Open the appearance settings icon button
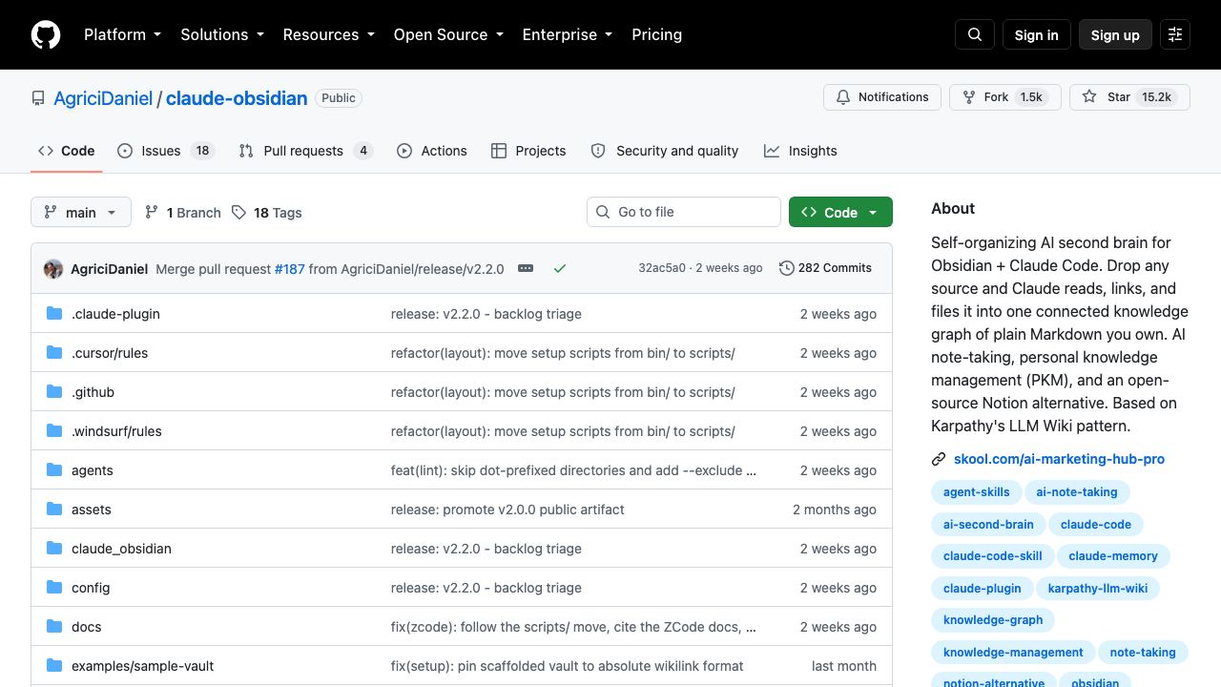Screen dimensions: 1221x687 pyautogui.click(x=1175, y=34)
